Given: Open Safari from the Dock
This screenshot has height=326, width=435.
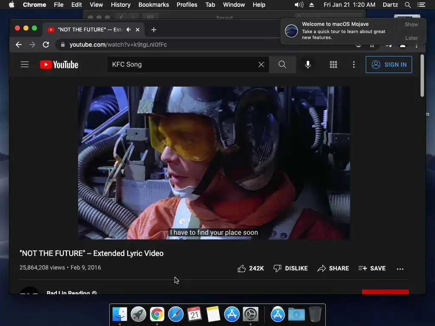Looking at the screenshot, I should point(176,315).
